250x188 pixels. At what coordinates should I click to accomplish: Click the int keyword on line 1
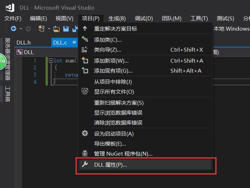58,61
